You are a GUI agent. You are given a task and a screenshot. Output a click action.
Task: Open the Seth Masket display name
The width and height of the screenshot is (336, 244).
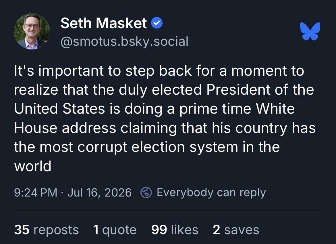point(104,23)
